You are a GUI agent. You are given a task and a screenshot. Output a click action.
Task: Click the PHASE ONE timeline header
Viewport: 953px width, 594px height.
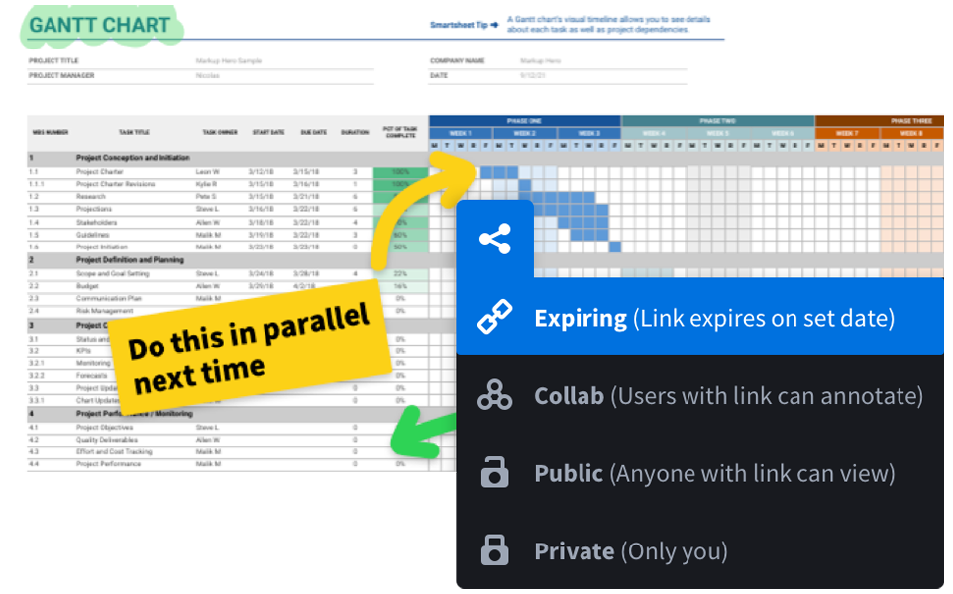point(524,121)
